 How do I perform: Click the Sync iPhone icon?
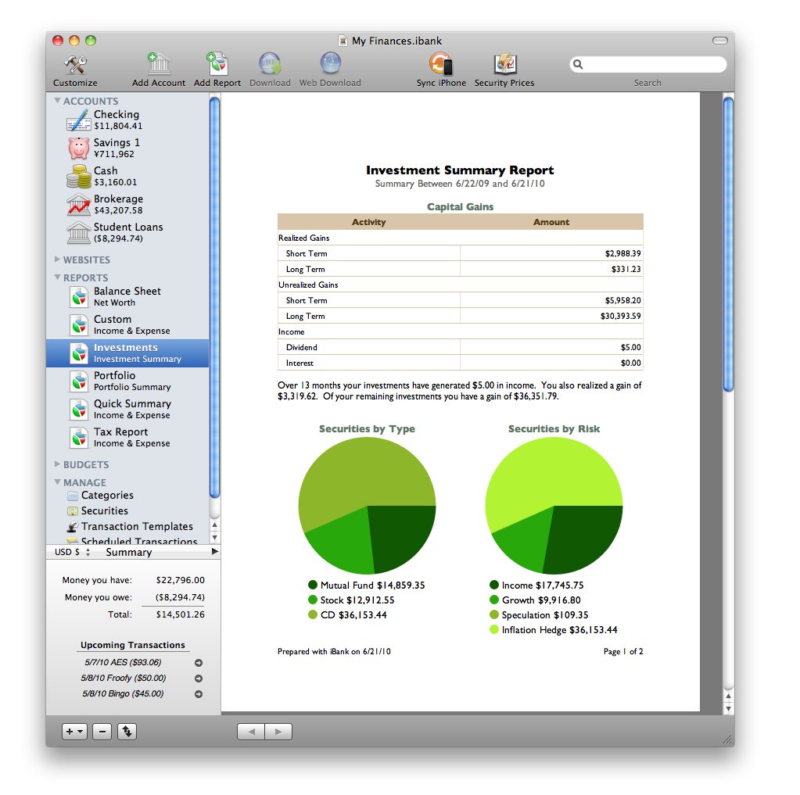tap(441, 64)
